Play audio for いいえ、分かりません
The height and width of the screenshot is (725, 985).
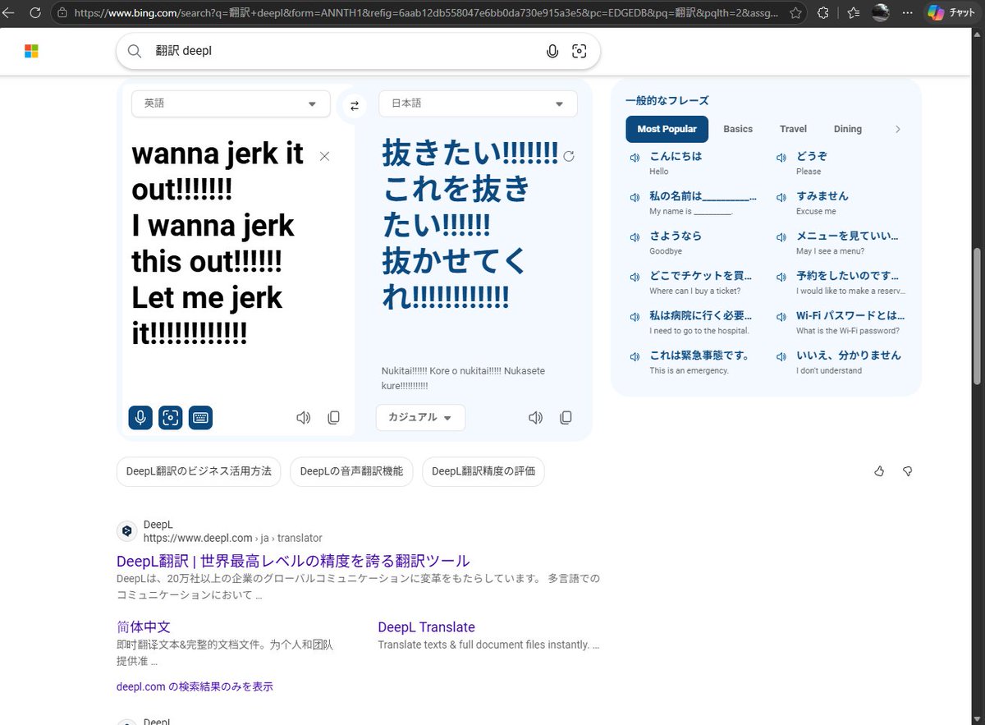tap(781, 356)
